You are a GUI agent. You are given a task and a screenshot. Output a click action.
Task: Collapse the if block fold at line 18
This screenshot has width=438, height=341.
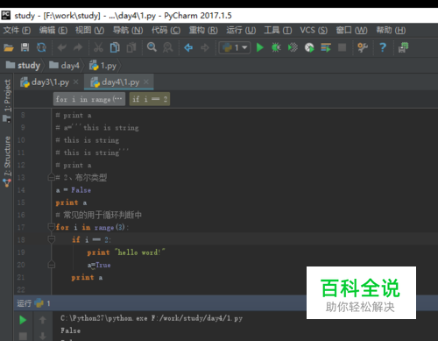tap(52, 239)
